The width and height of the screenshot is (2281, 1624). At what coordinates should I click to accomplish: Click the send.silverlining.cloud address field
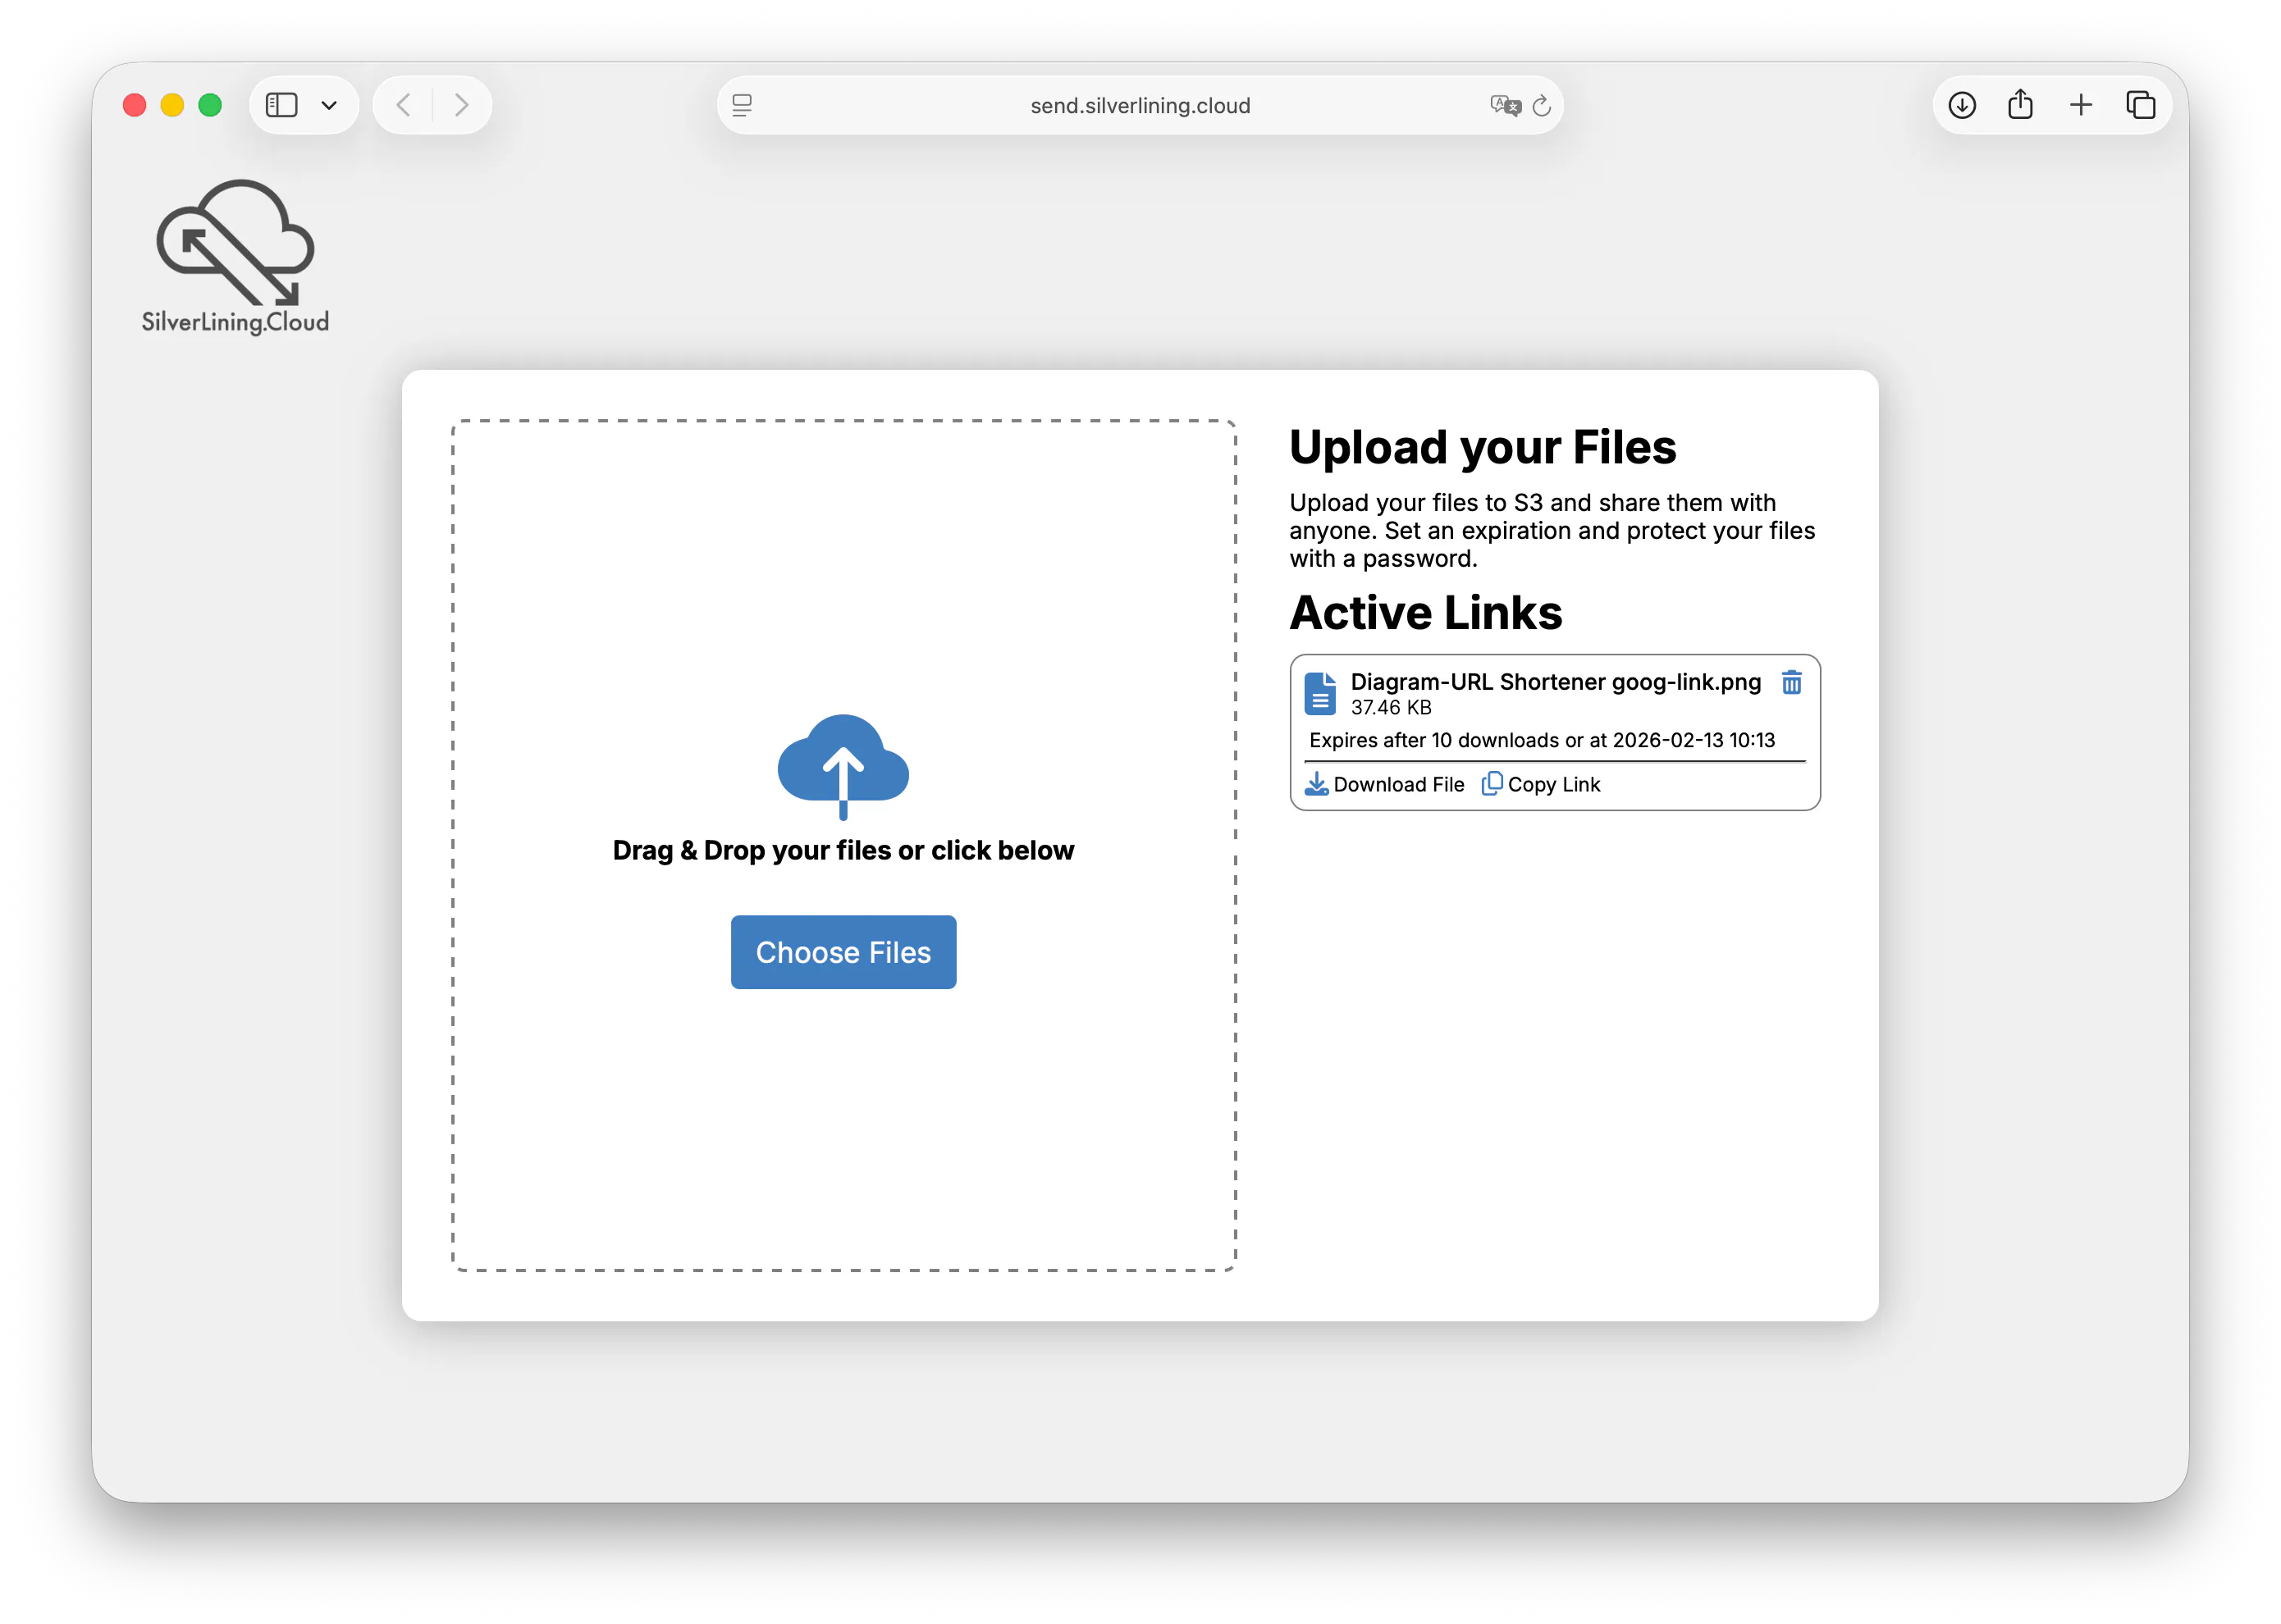pyautogui.click(x=1140, y=106)
